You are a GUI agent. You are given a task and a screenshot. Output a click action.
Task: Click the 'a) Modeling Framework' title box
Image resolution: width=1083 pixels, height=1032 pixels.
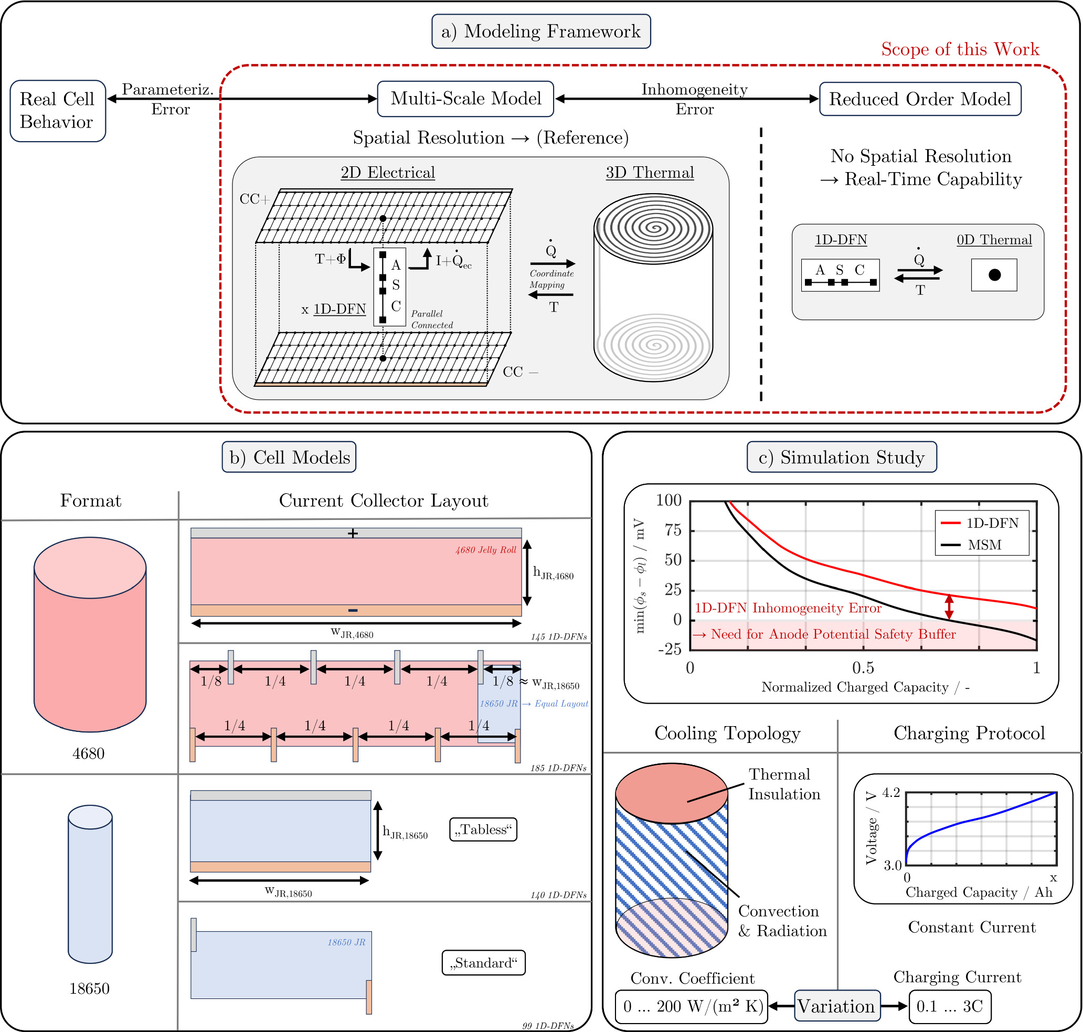click(540, 31)
